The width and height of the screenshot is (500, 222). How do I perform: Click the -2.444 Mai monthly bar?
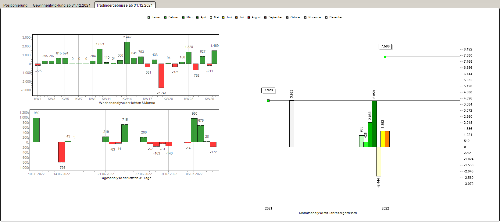point(378,161)
